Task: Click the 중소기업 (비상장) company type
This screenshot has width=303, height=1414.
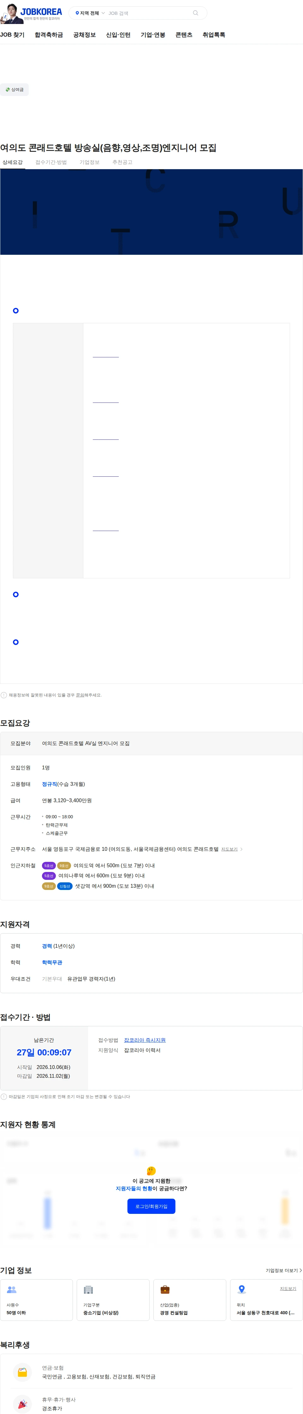Action: tap(100, 1313)
